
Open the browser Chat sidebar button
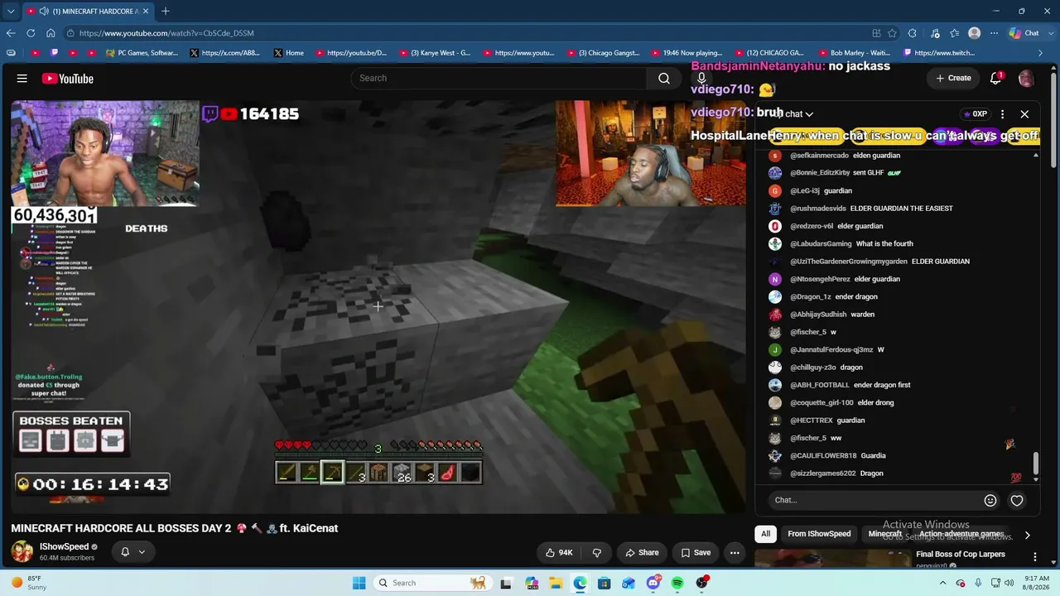click(x=1024, y=33)
